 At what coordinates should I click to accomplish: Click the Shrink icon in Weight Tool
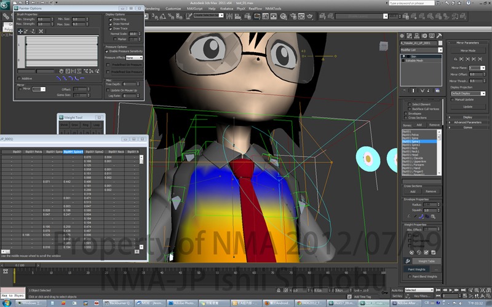coord(64,125)
